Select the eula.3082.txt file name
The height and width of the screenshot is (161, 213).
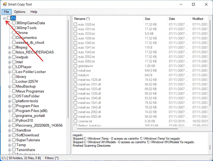(x=87, y=61)
